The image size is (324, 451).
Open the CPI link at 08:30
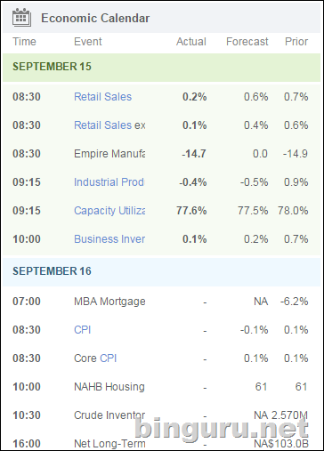click(x=82, y=330)
